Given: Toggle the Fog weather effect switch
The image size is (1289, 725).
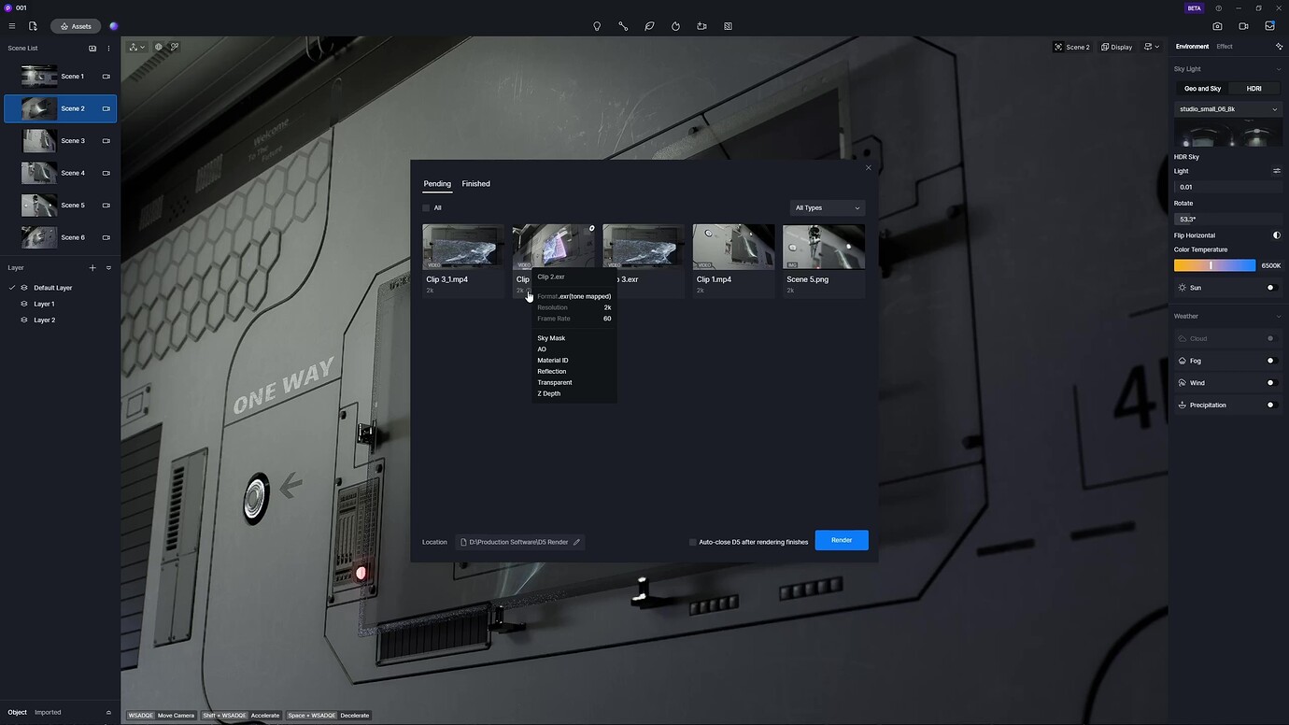Looking at the screenshot, I should coord(1270,360).
